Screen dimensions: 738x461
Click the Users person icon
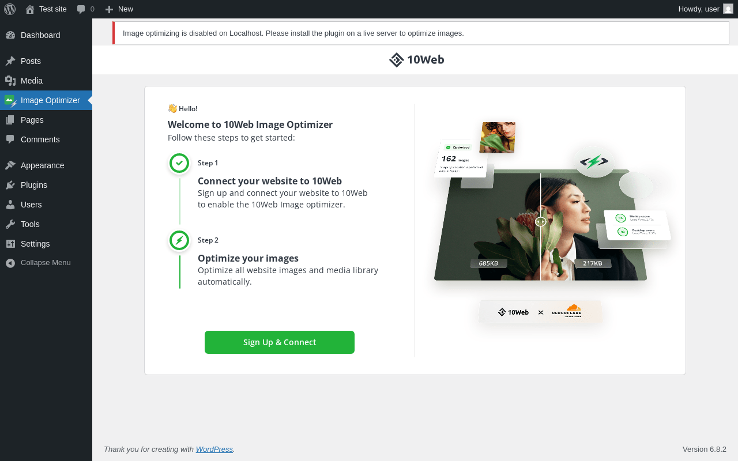click(x=10, y=205)
